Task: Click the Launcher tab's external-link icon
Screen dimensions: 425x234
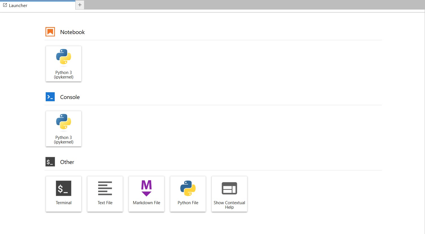Action: pyautogui.click(x=5, y=5)
